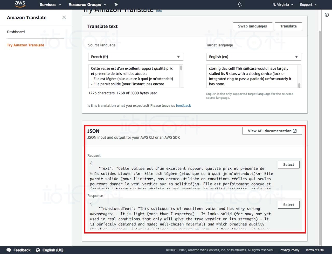
Task: Click Swap languages button
Action: pos(252,26)
